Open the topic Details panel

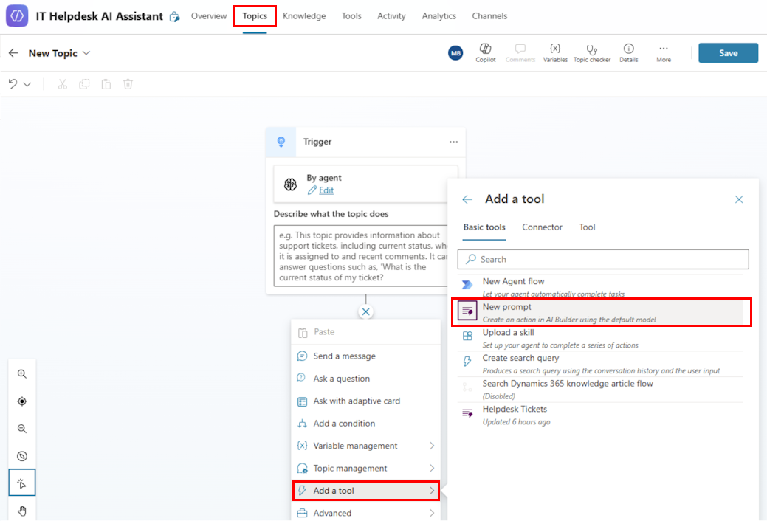click(628, 52)
